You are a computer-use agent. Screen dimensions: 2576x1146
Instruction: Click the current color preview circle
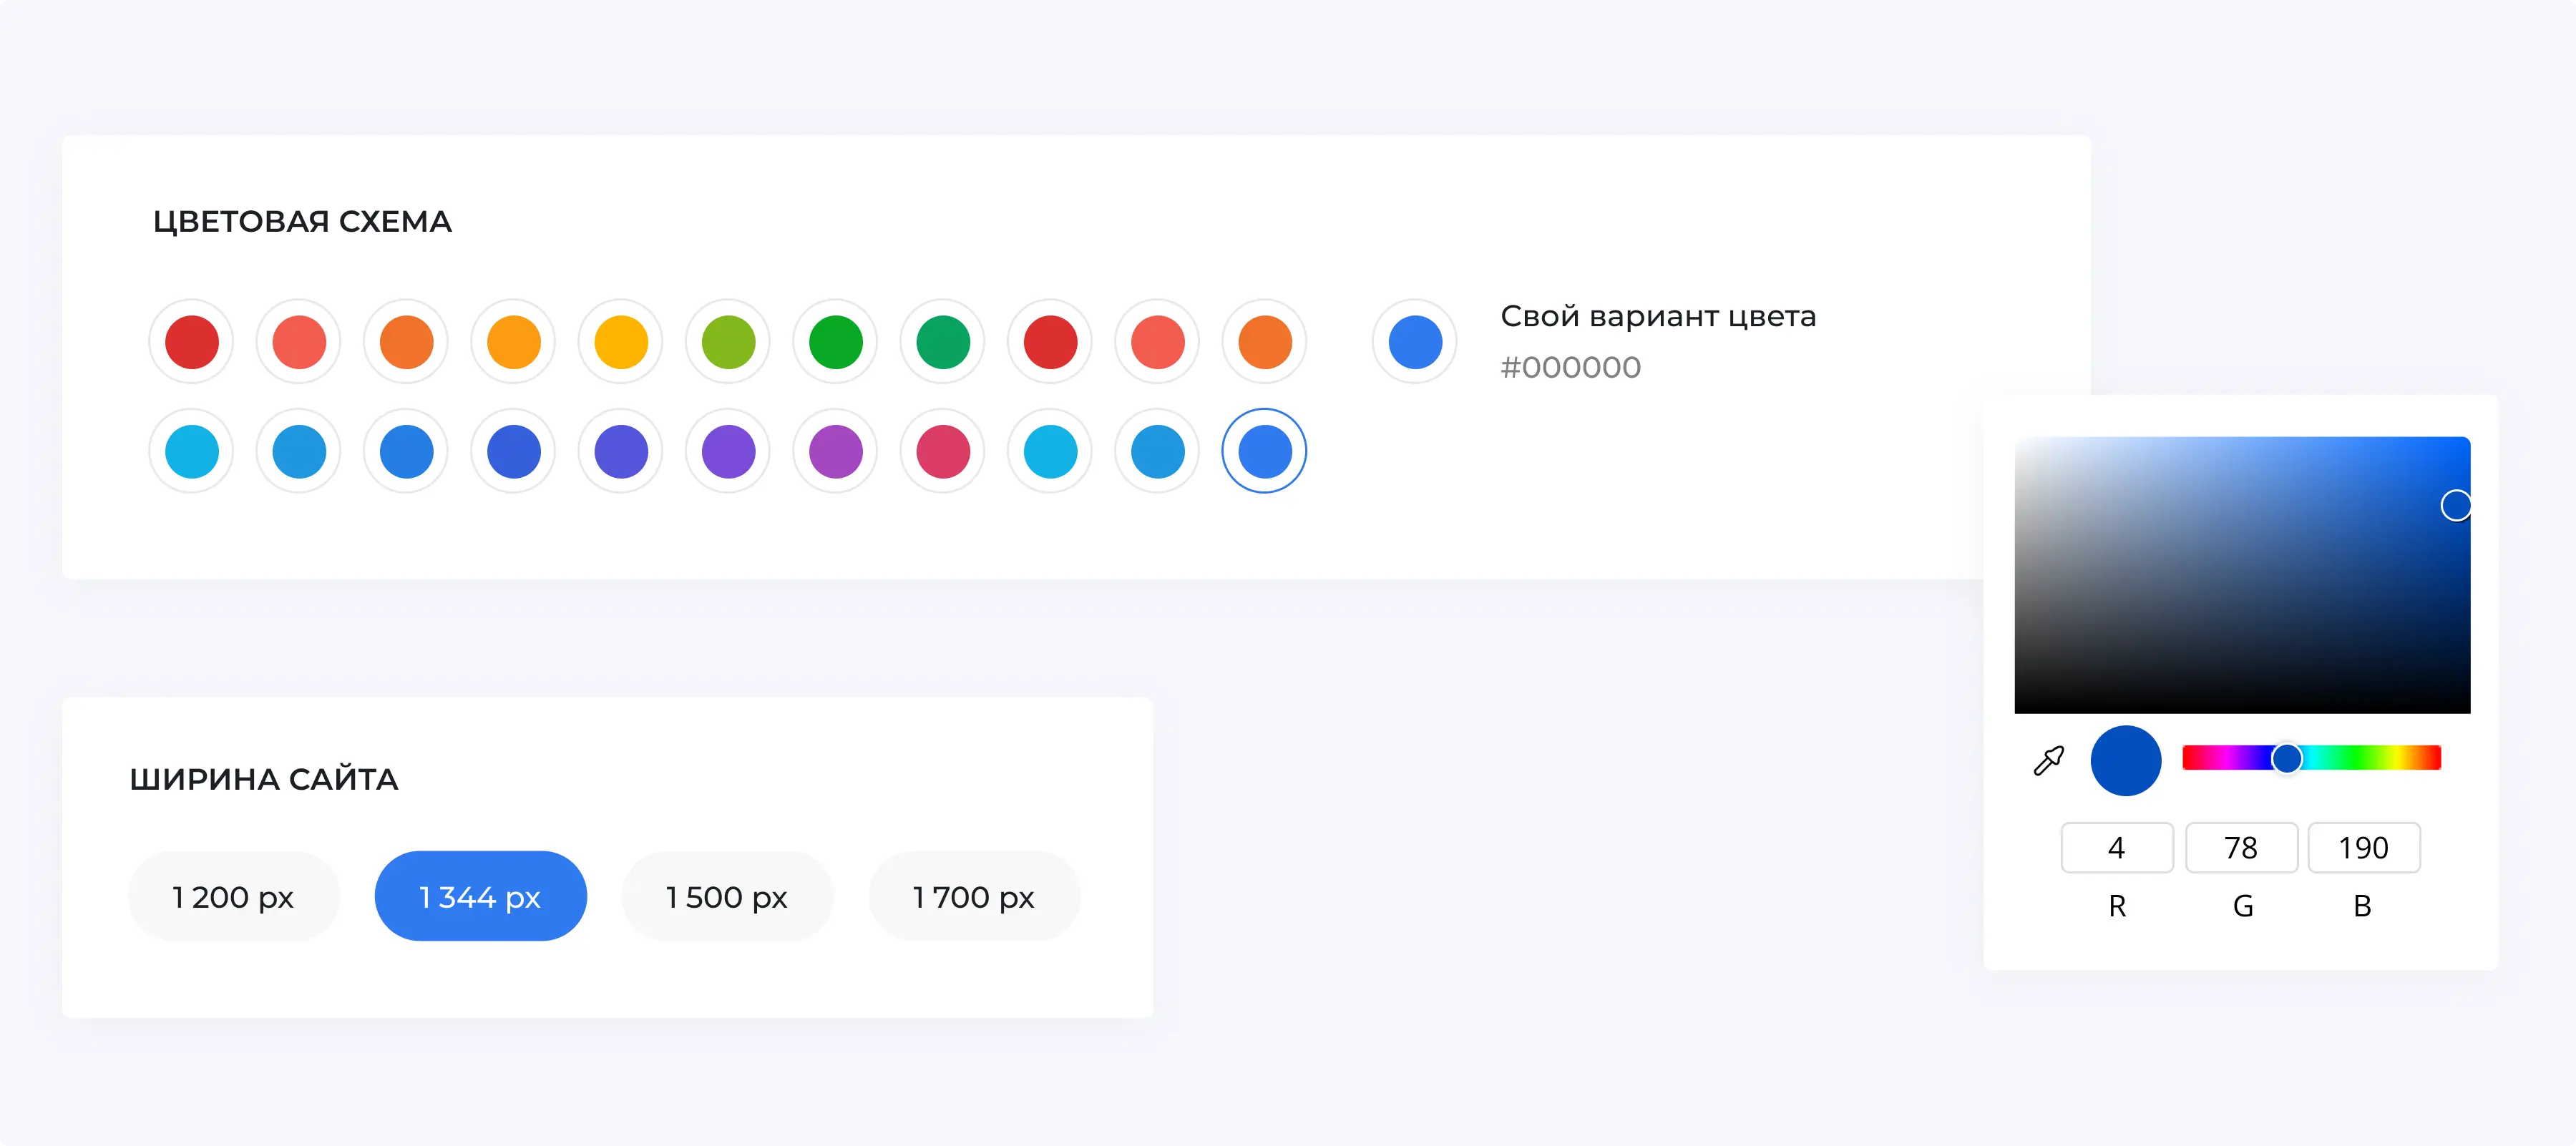[x=2125, y=761]
